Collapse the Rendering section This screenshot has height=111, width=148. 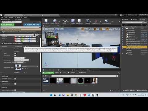4,76
